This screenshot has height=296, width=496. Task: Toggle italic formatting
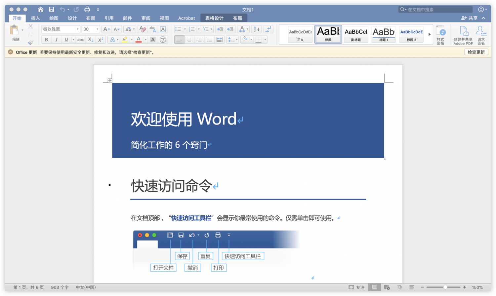point(56,40)
